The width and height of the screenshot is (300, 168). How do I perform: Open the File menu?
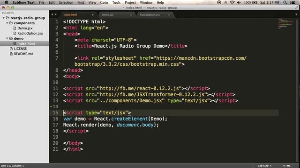pyautogui.click(x=42, y=2)
